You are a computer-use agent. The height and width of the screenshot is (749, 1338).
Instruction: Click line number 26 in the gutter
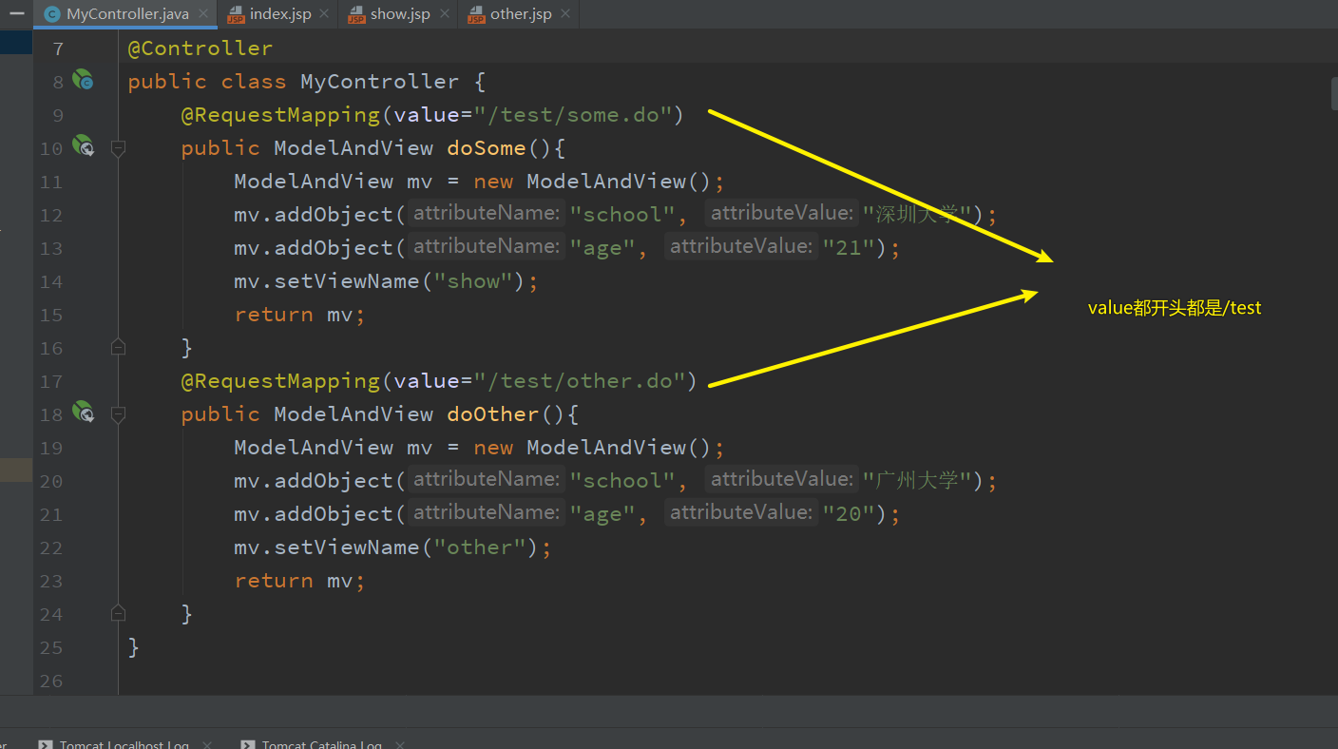coord(52,681)
